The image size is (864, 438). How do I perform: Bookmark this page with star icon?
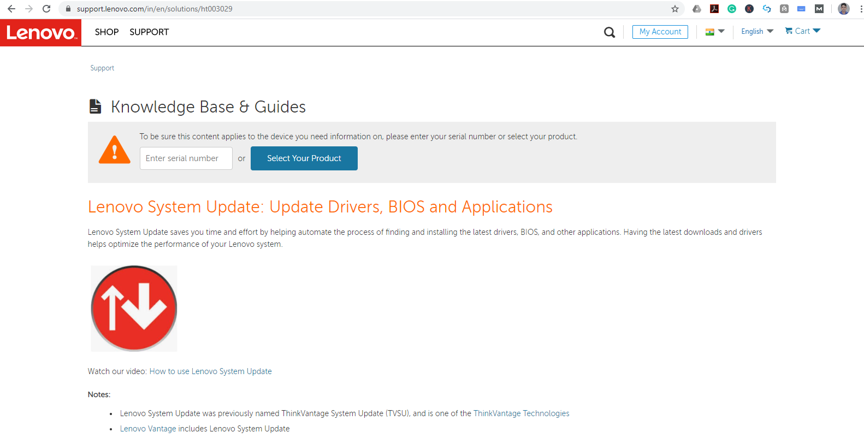[x=675, y=9]
